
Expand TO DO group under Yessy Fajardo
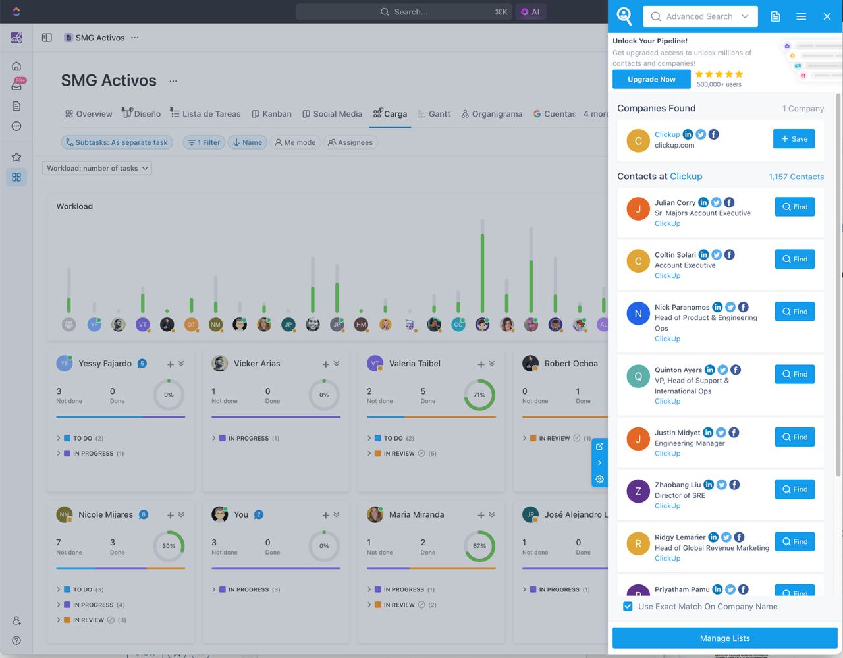tap(59, 438)
